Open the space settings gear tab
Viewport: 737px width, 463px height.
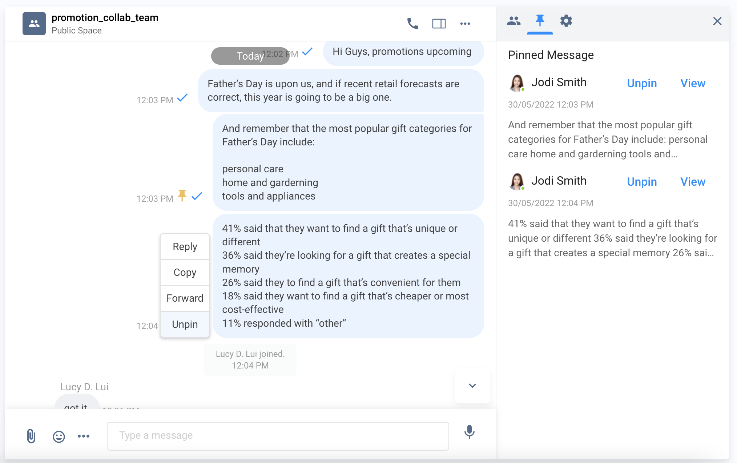click(566, 21)
